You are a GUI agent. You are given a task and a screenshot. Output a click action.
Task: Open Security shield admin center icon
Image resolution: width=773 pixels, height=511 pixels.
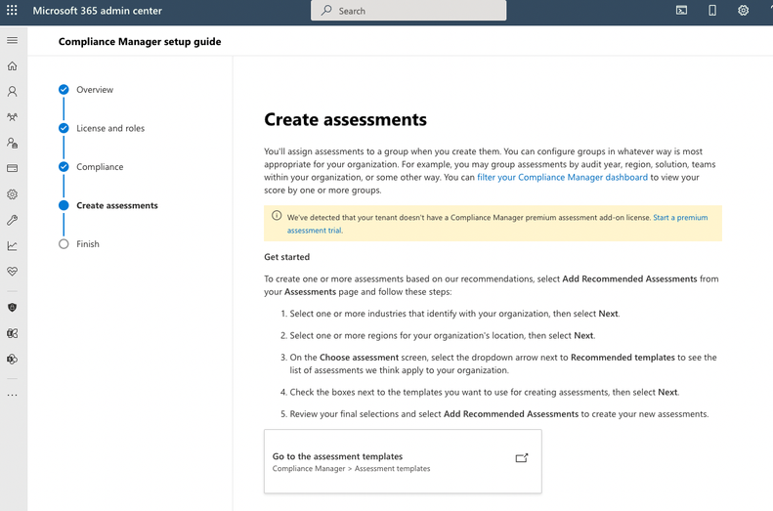point(13,308)
